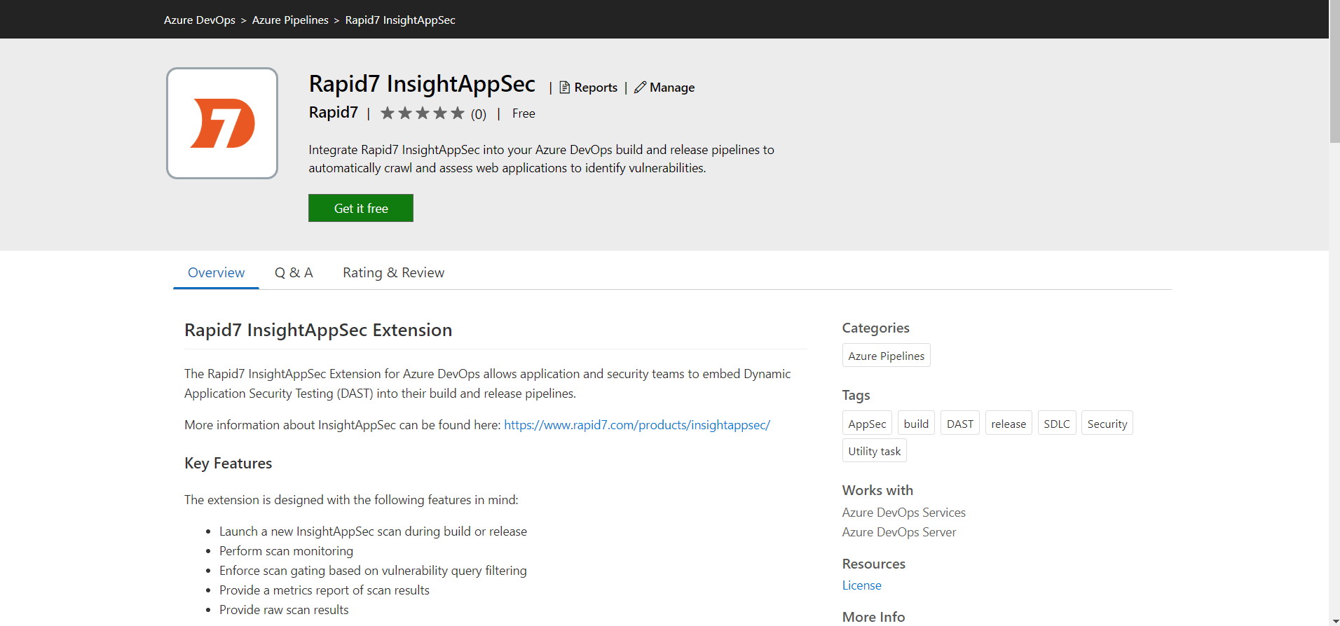Viewport: 1340px width, 626px height.
Task: Select the AppSec tag
Action: click(867, 424)
